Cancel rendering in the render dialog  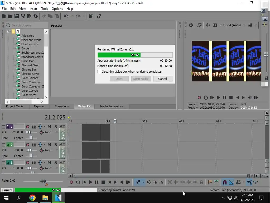click(162, 79)
